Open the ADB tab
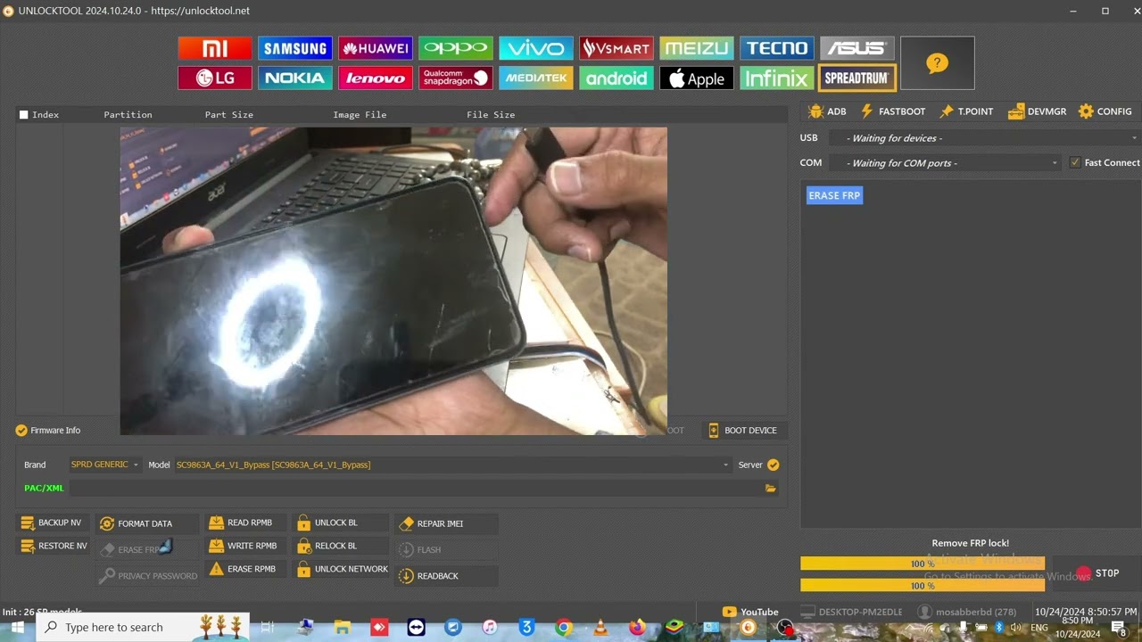Image resolution: width=1142 pixels, height=642 pixels. tap(827, 111)
